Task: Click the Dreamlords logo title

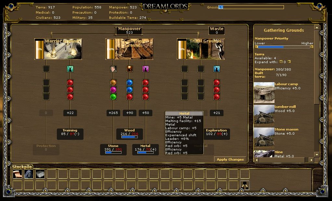Action: [165, 7]
